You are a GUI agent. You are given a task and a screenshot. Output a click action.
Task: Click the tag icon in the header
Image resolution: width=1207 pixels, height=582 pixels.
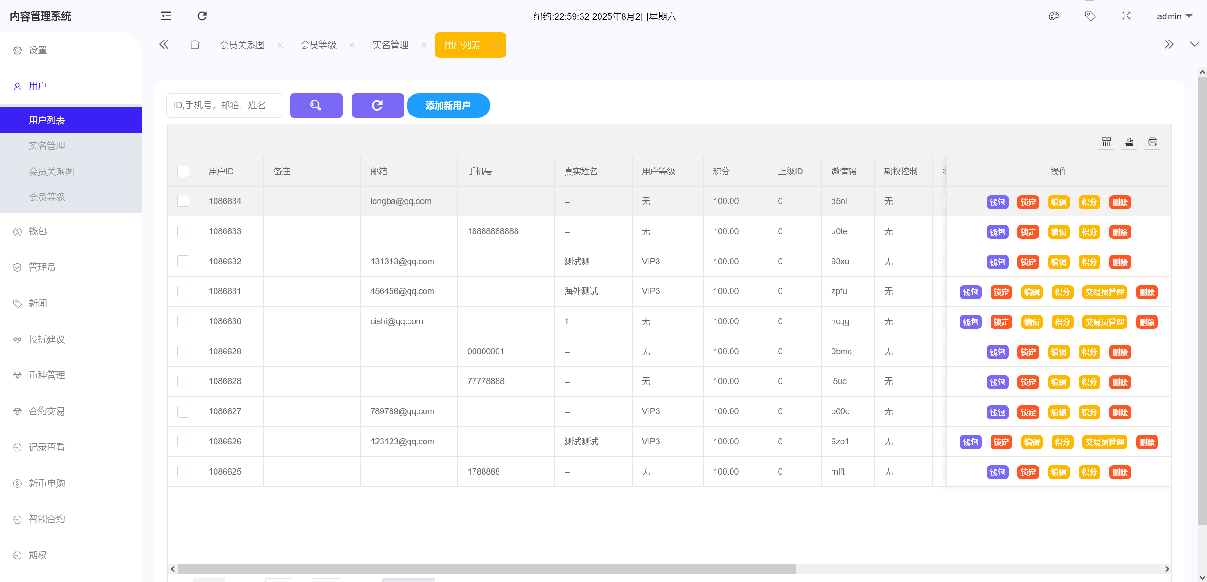tap(1090, 16)
